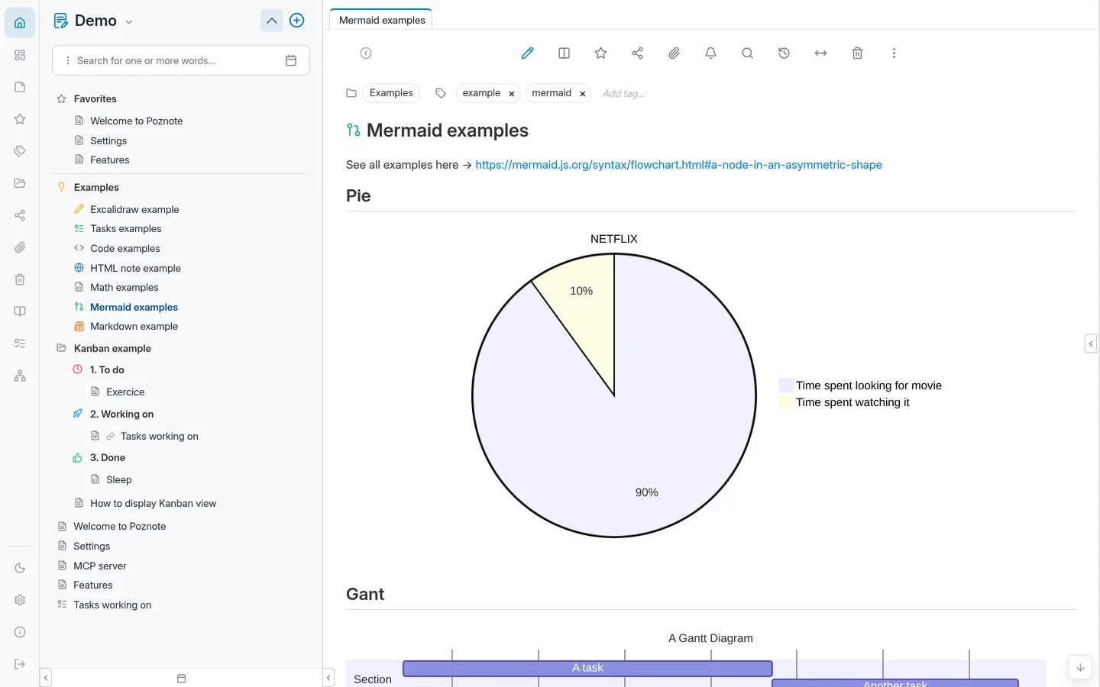
Task: Set a reminder with the bell icon
Action: (710, 53)
